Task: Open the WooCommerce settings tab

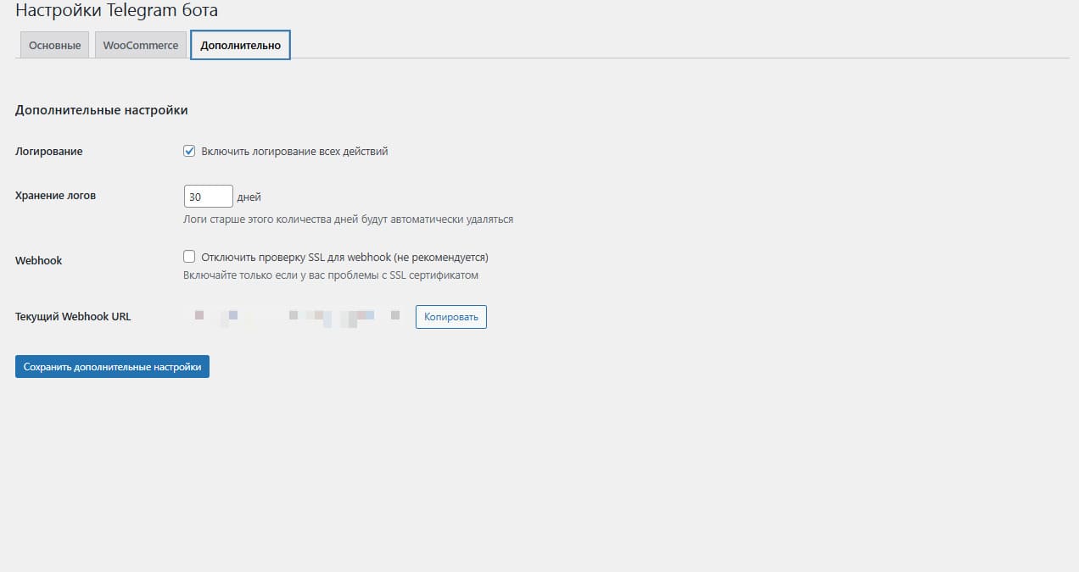Action: [x=141, y=46]
